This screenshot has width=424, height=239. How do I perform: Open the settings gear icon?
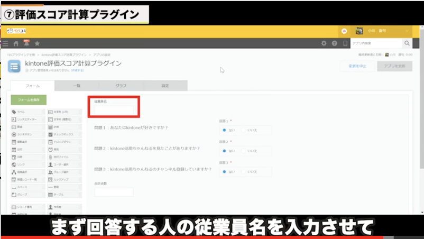click(x=324, y=43)
